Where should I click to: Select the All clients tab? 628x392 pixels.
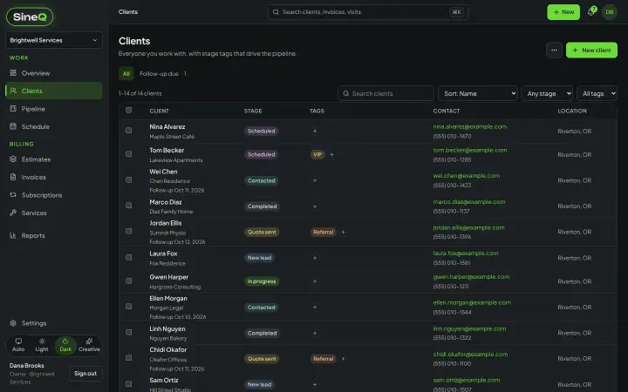tap(126, 73)
